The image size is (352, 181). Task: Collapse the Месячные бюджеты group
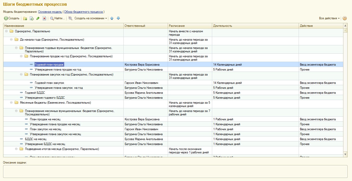tap(11, 103)
